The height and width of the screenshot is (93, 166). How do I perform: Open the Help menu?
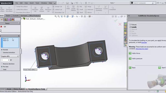[50, 3]
